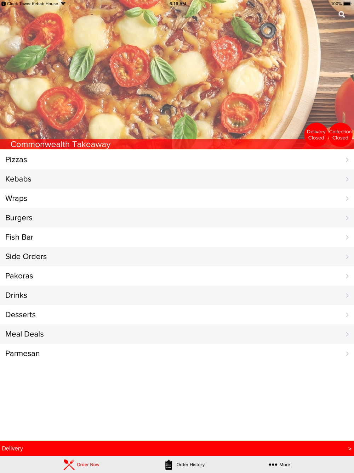Image resolution: width=354 pixels, height=473 pixels.
Task: Expand the Fish Bar category chevron
Action: point(347,237)
